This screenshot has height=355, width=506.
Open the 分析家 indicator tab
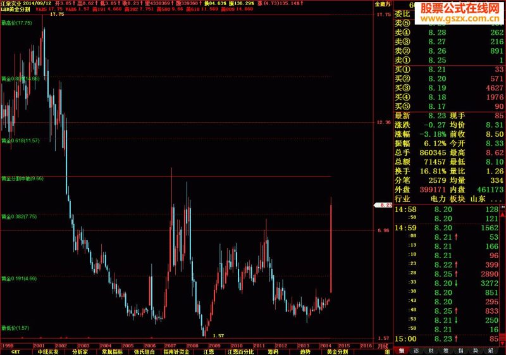click(x=80, y=352)
